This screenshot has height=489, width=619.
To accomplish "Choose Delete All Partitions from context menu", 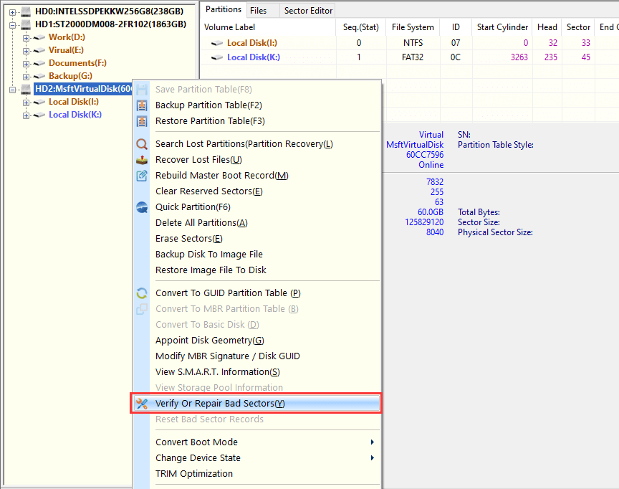I will pos(201,223).
